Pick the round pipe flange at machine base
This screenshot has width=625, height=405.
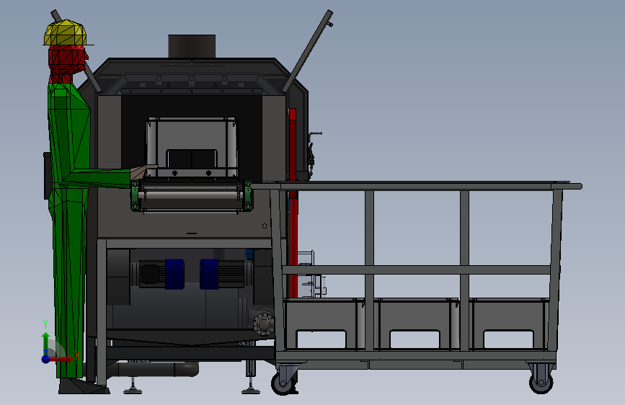(263, 324)
